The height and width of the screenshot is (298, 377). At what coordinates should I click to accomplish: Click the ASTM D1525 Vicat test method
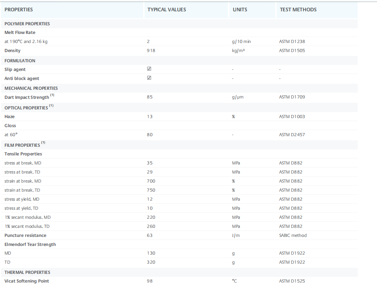[292, 281]
